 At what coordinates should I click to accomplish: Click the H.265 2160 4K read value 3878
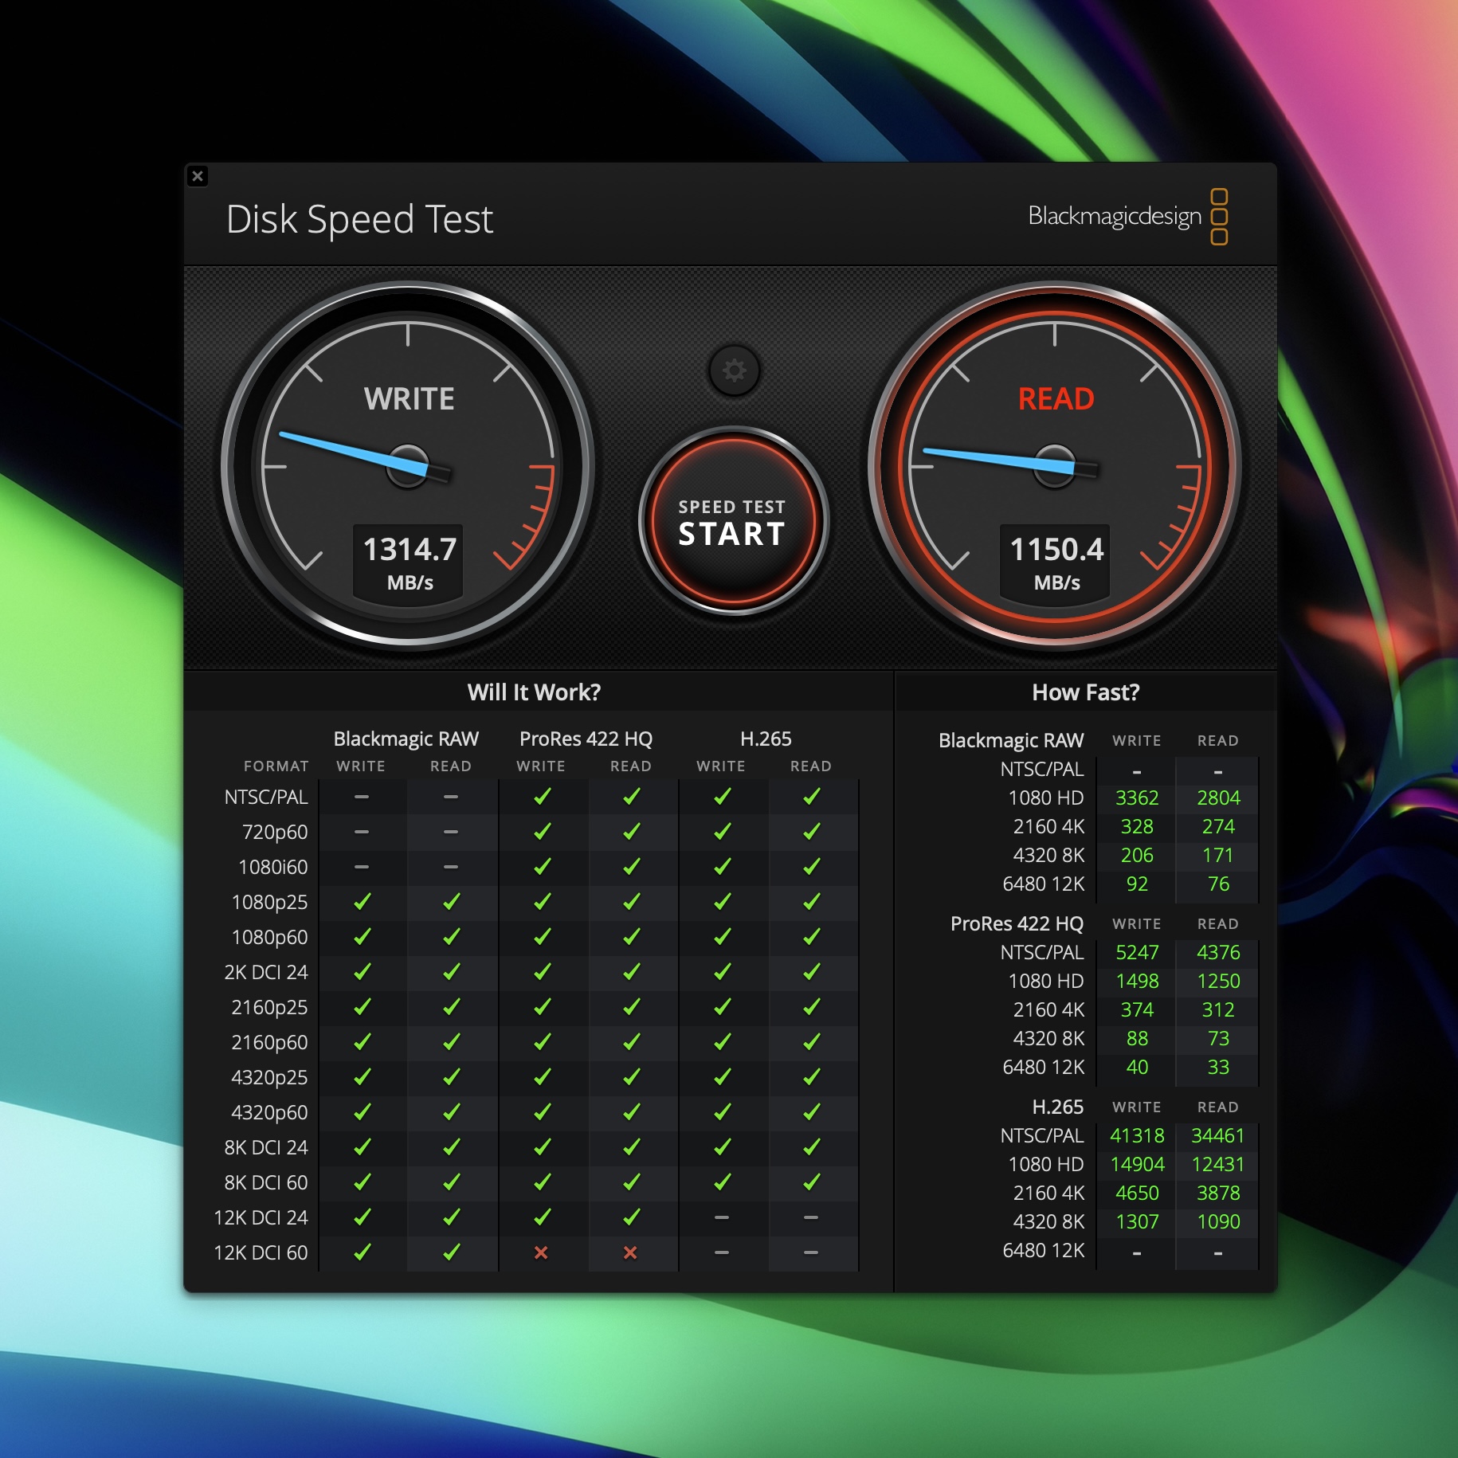tap(1218, 1193)
